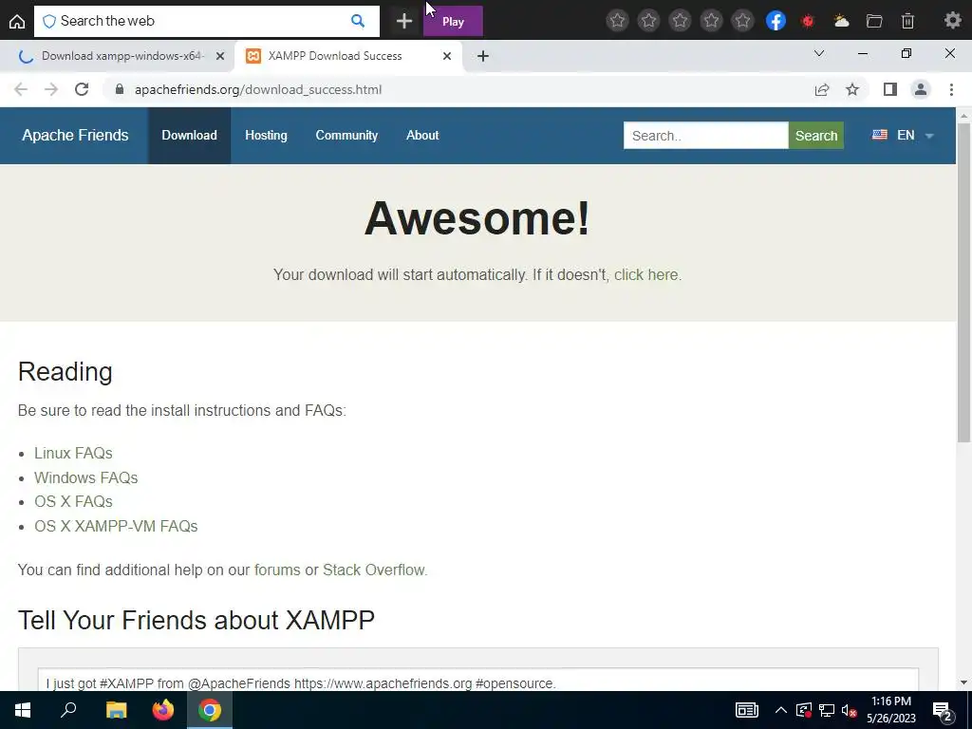Visit the forums link
This screenshot has width=972, height=729.
[277, 570]
